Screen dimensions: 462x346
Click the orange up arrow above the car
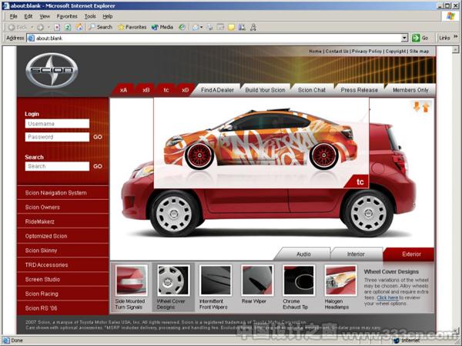pos(426,107)
